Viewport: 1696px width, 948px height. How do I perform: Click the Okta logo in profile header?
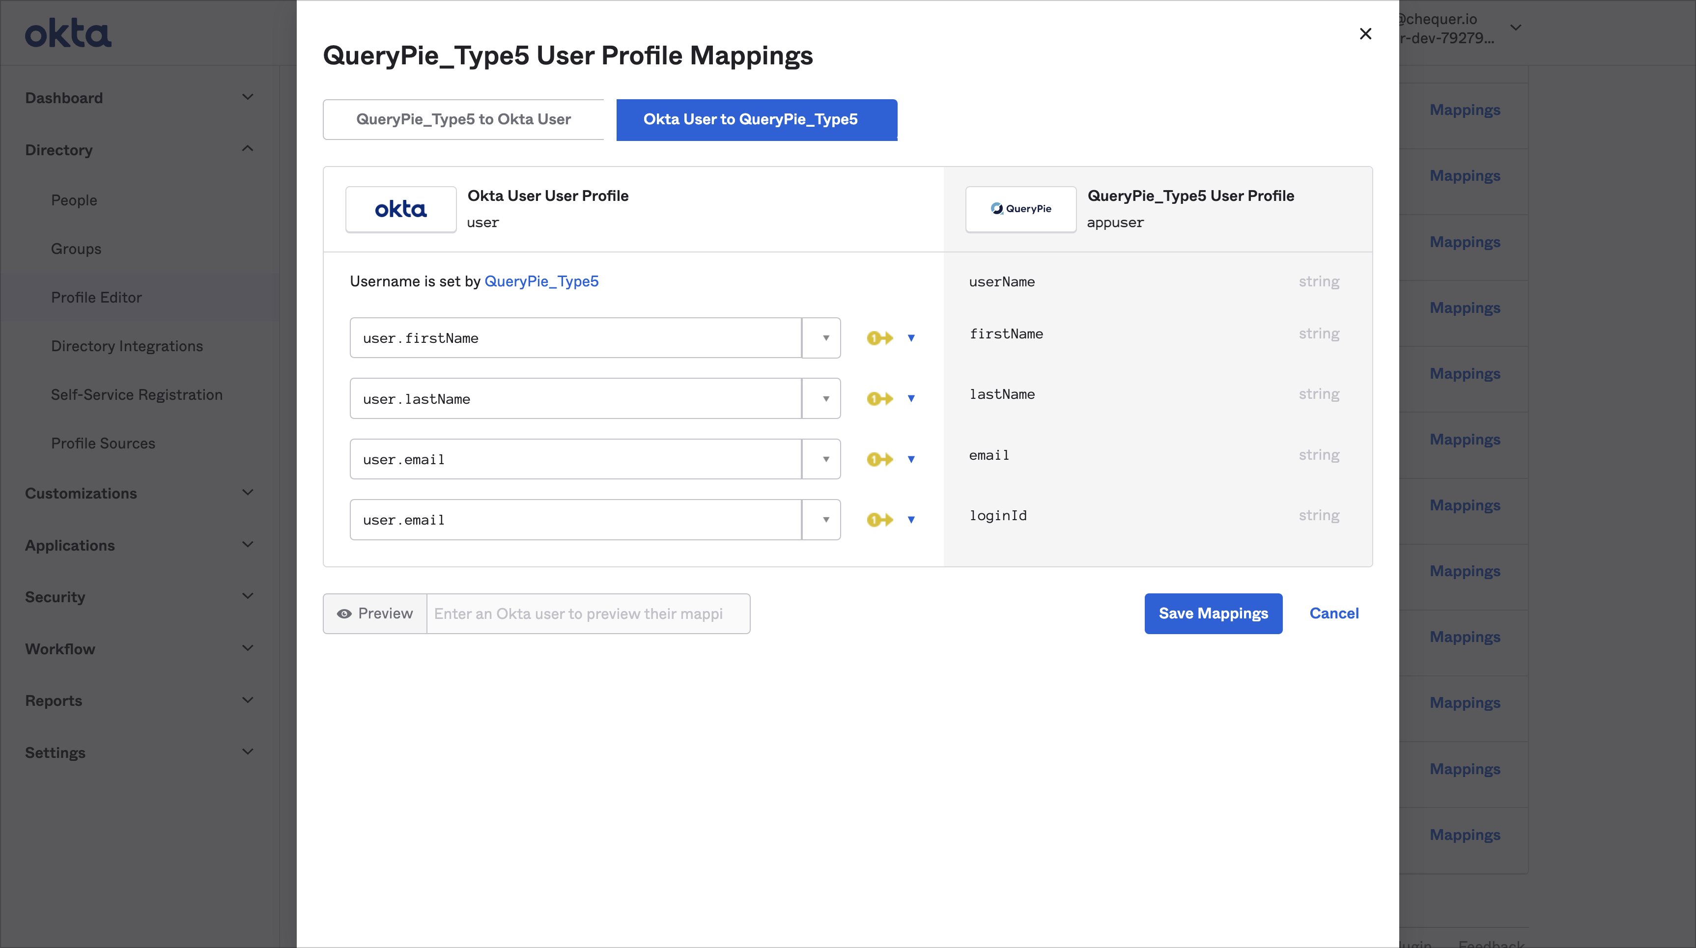pos(401,209)
